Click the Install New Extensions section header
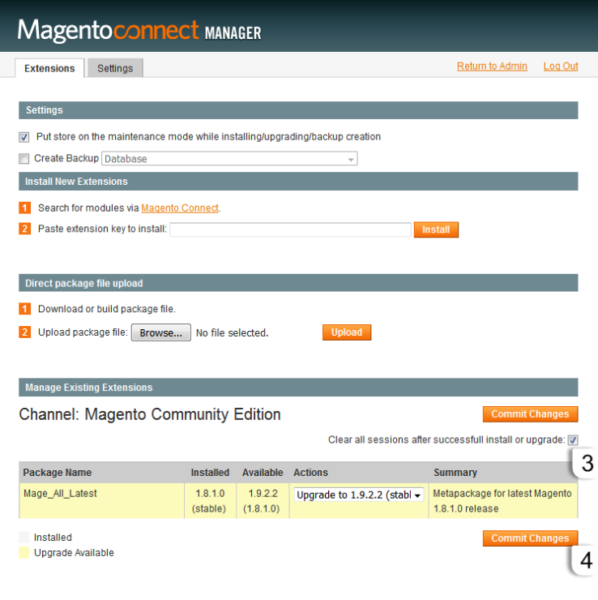Viewport: 598px width, 600px height. [x=298, y=182]
